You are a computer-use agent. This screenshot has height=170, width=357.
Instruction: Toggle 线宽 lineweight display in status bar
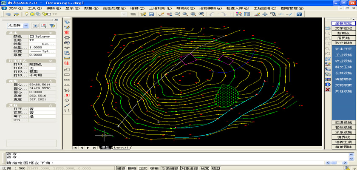tap(205, 168)
